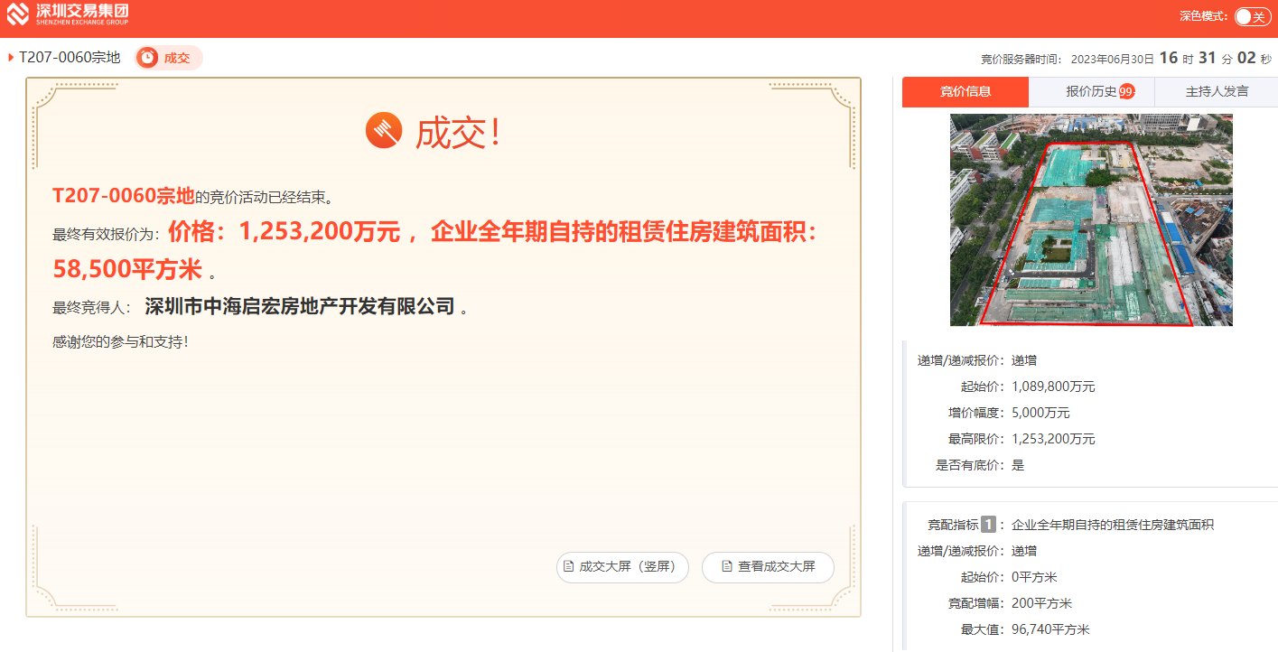Switch to the 竞价信息 tab
1278x652 pixels.
[965, 92]
